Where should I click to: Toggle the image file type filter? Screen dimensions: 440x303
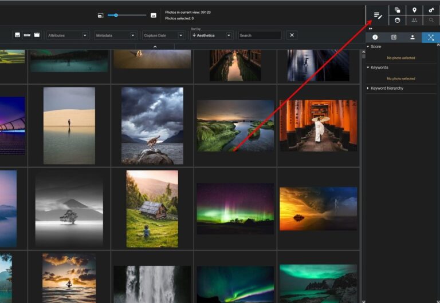[x=17, y=35]
